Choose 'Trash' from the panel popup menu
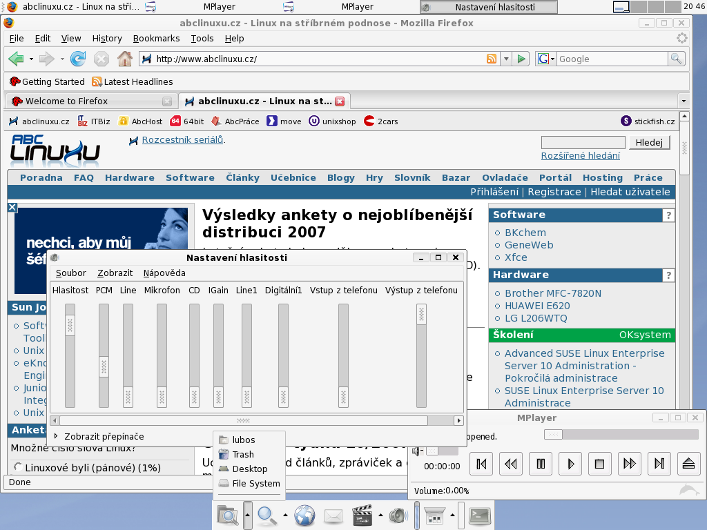This screenshot has width=707, height=530. coord(249,454)
